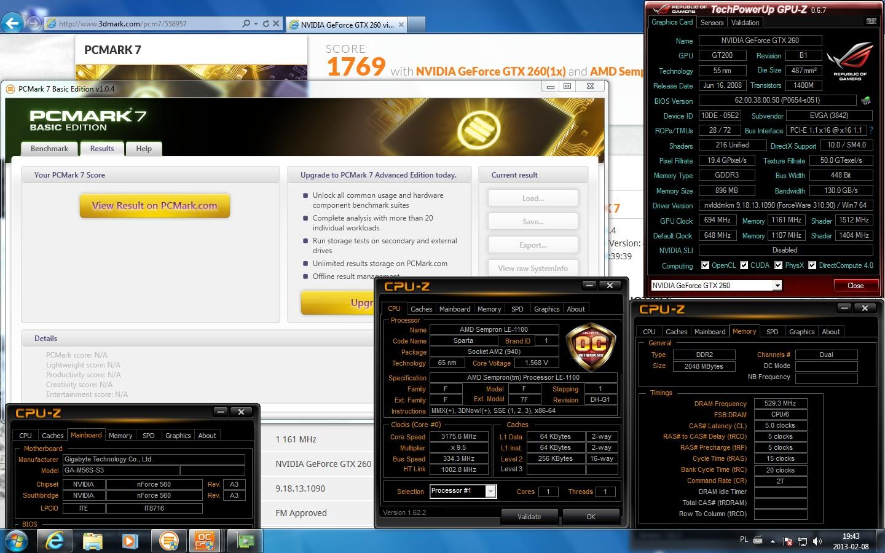The height and width of the screenshot is (553, 885).
Task: Close the NVIDIA GeForce GTX 260 browser tab
Action: 401,25
